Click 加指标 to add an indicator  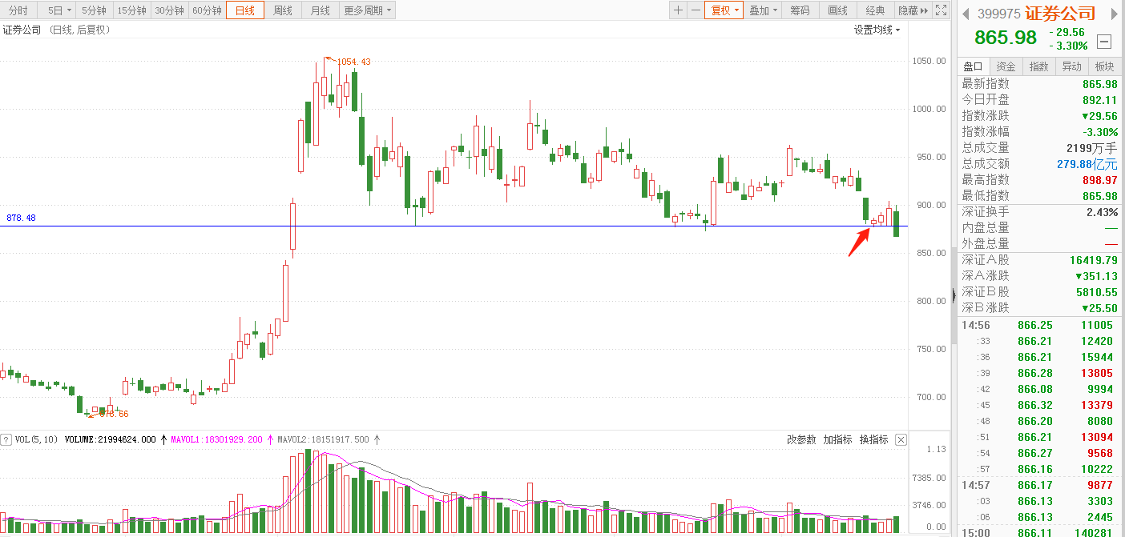(x=837, y=439)
